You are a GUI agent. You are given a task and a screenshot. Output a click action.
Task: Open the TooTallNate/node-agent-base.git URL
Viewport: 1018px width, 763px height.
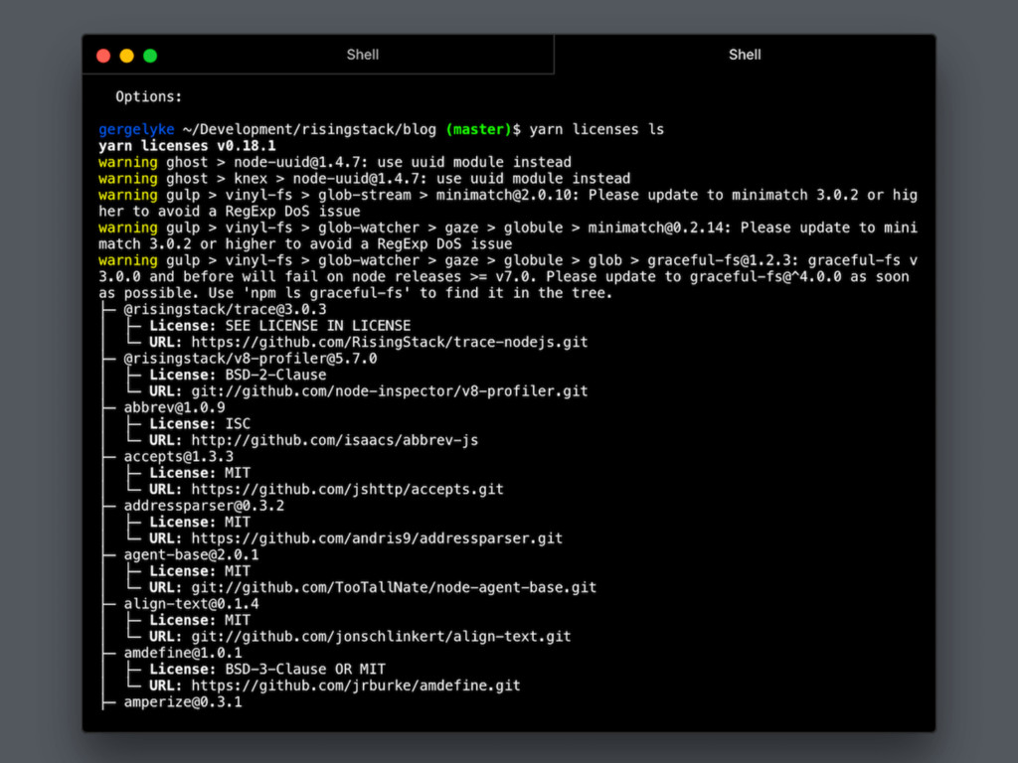(394, 587)
